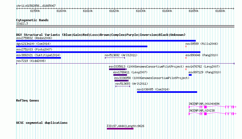Click esv1788411 (Levy2007) label
The height and width of the screenshot is (139, 242).
click(130, 72)
